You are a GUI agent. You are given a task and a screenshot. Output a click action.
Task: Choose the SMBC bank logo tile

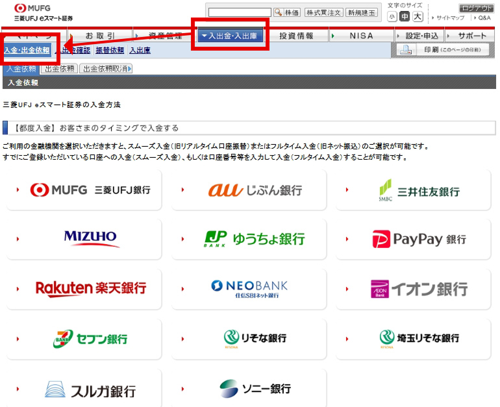tap(414, 190)
